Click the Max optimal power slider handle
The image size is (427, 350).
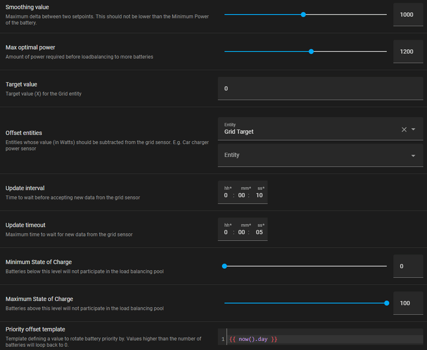311,51
